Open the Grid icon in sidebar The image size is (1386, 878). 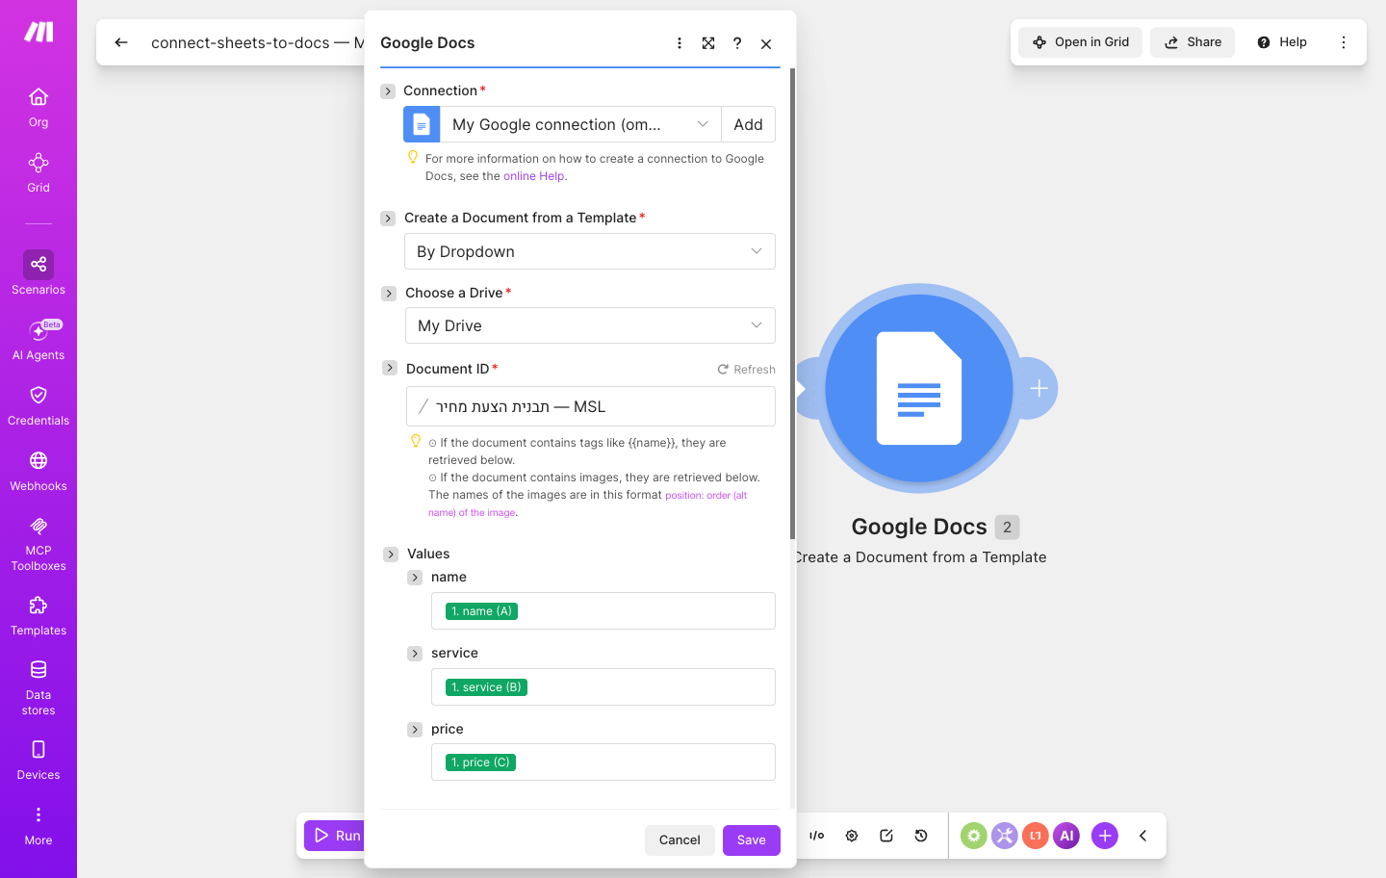click(x=38, y=172)
